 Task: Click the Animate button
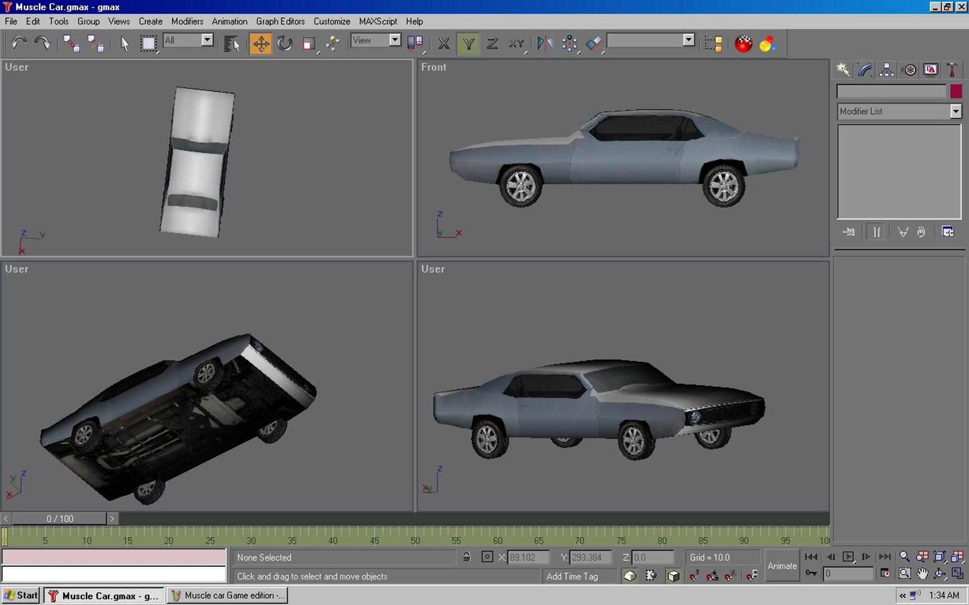[782, 566]
